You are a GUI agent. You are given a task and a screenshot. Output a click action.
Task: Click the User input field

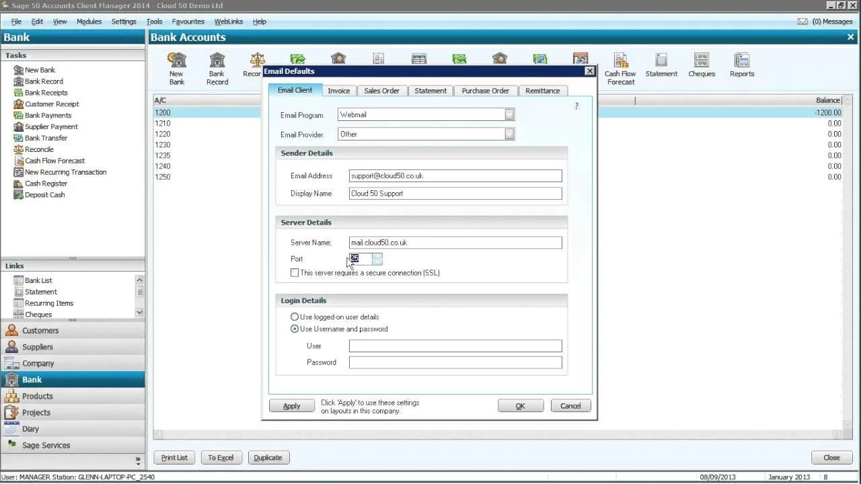coord(455,346)
